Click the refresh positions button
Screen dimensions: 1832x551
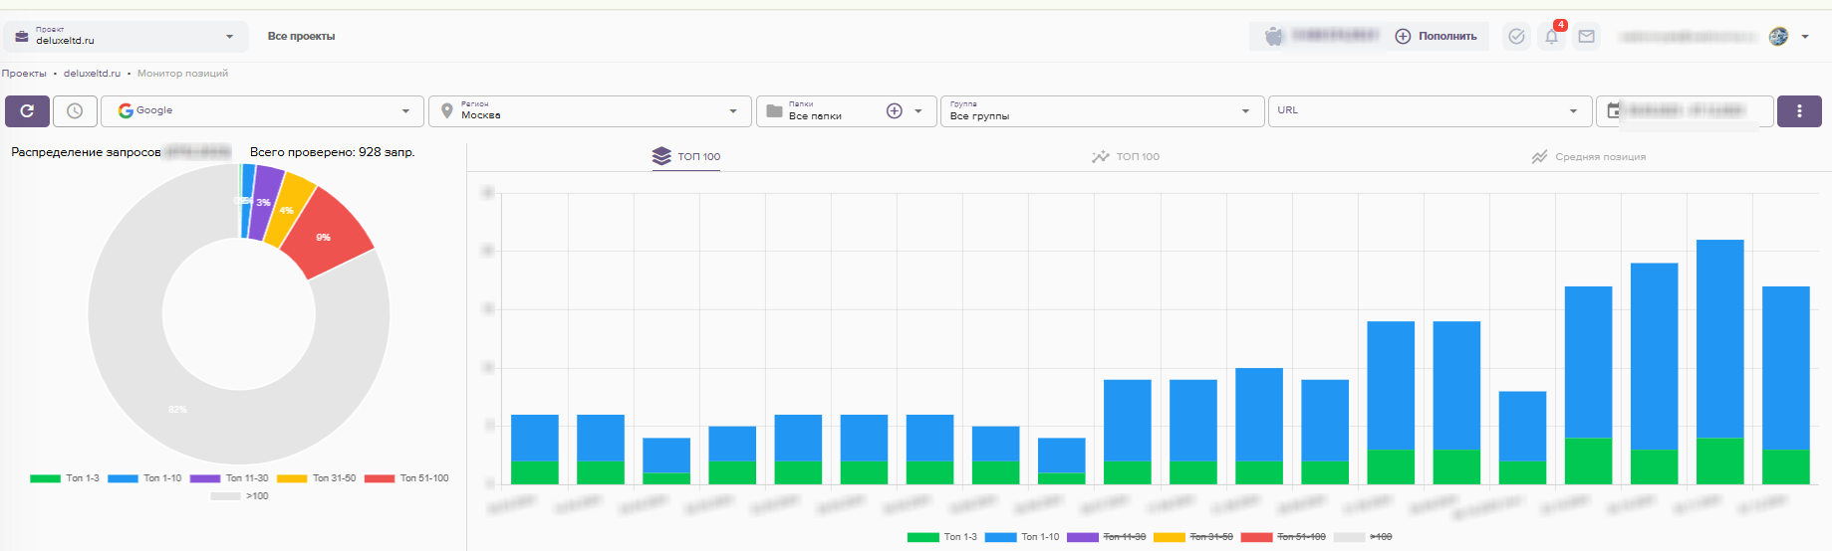point(27,111)
